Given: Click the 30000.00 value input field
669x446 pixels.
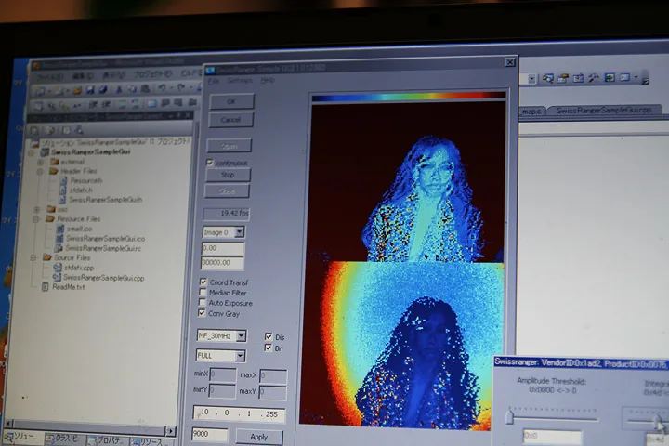Looking at the screenshot, I should [223, 263].
